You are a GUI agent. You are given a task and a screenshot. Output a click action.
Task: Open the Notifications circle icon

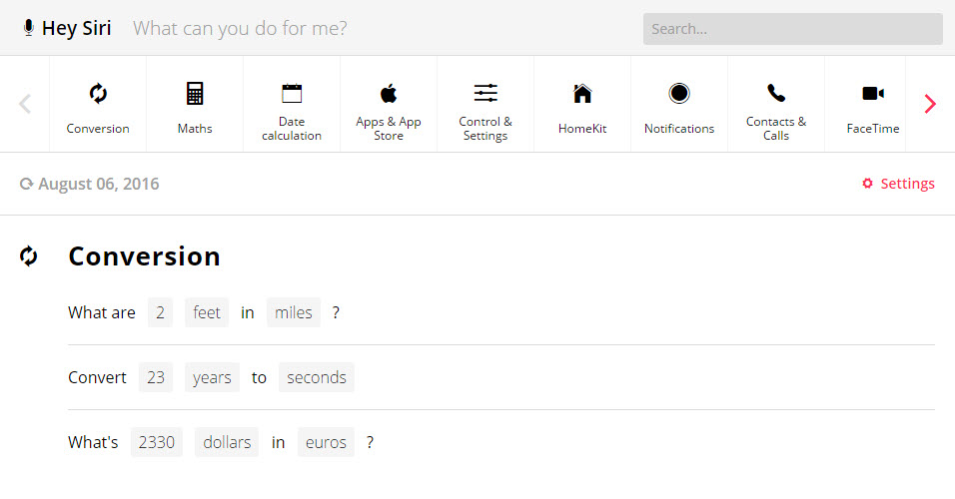coord(679,94)
